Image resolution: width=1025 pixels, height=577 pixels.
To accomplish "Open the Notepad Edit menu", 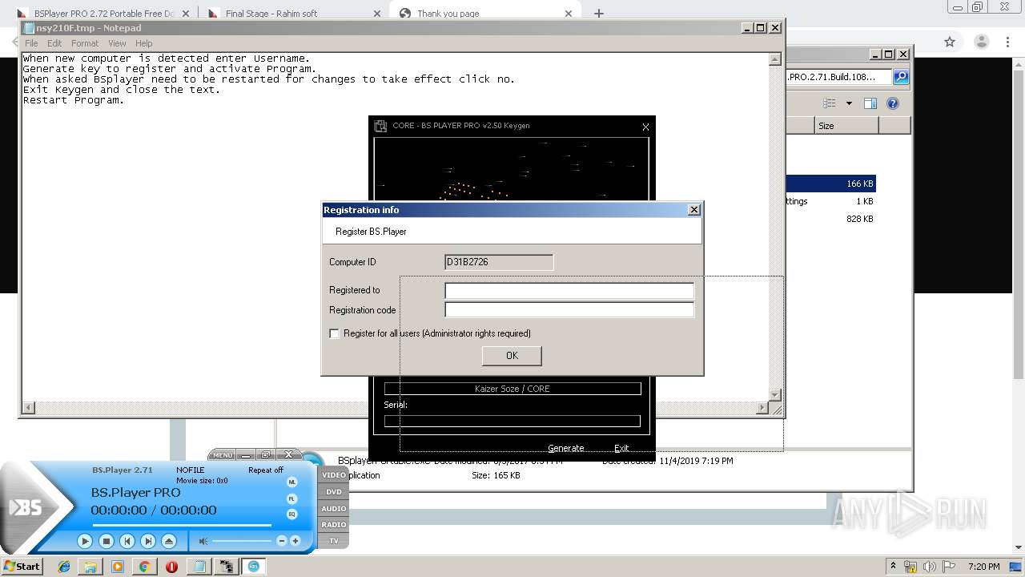I will [x=54, y=43].
